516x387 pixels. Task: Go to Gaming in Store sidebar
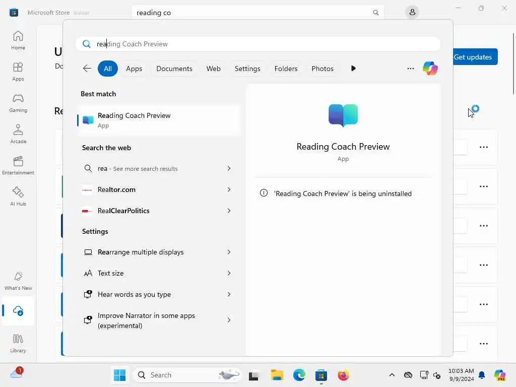coord(18,103)
